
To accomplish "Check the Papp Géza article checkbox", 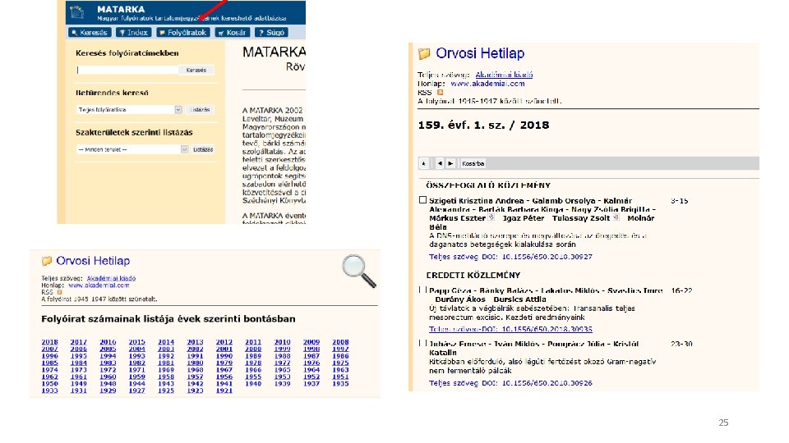I will click(422, 290).
